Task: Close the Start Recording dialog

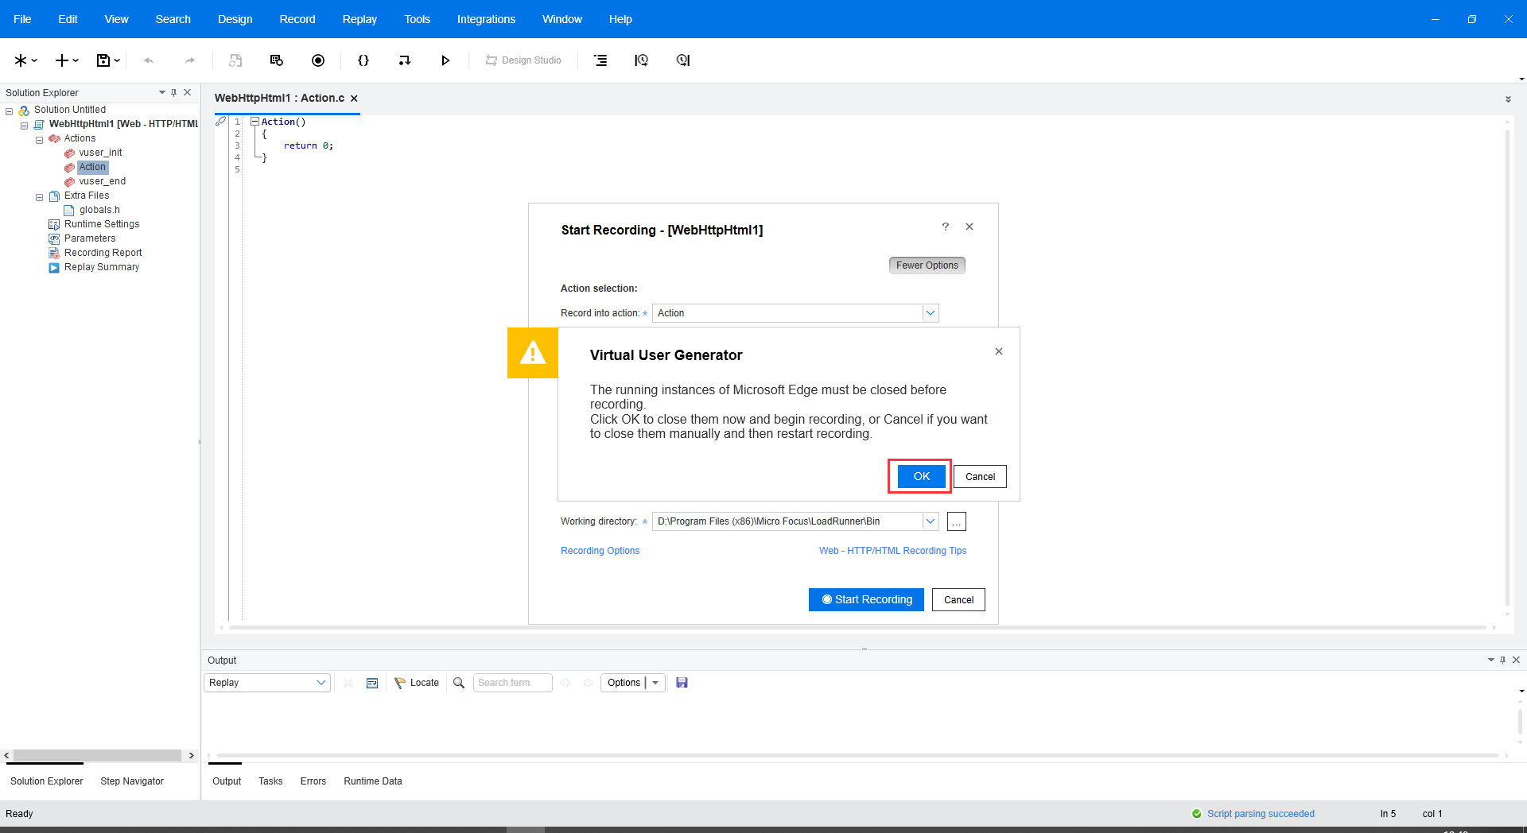Action: pyautogui.click(x=969, y=227)
